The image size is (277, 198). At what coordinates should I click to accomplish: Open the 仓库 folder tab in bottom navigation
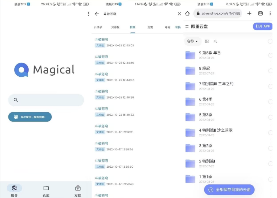pos(46,191)
